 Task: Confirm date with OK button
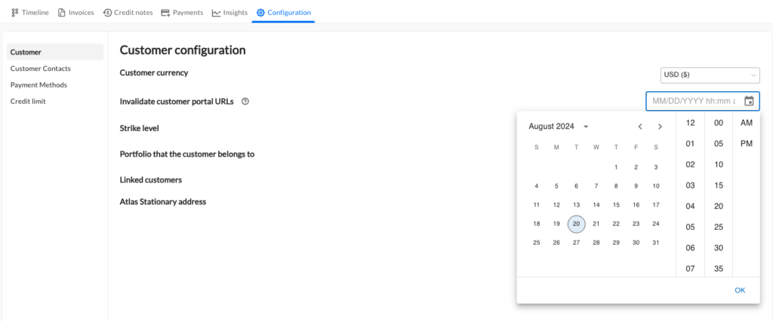point(740,290)
